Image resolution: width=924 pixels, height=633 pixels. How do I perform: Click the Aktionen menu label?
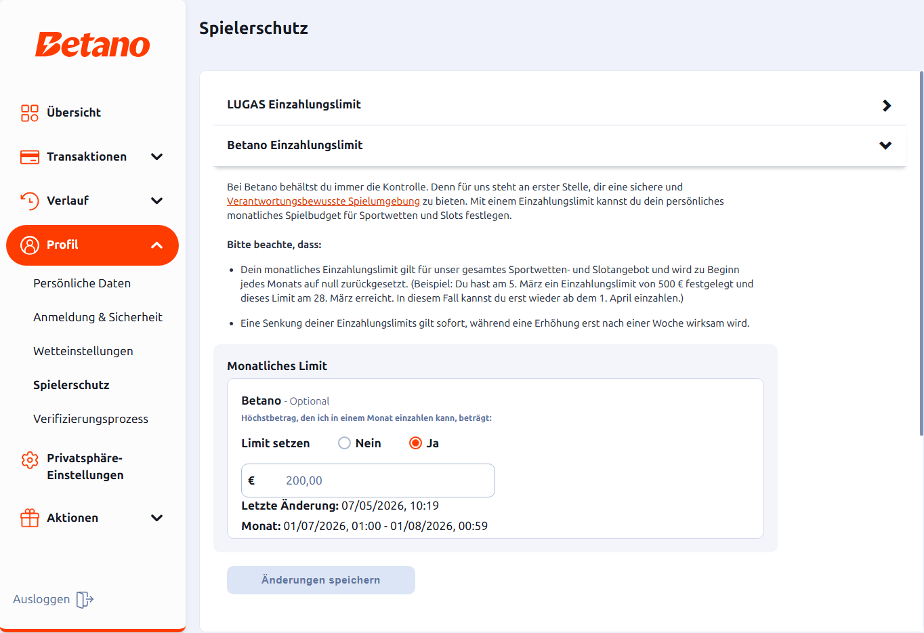pyautogui.click(x=72, y=518)
